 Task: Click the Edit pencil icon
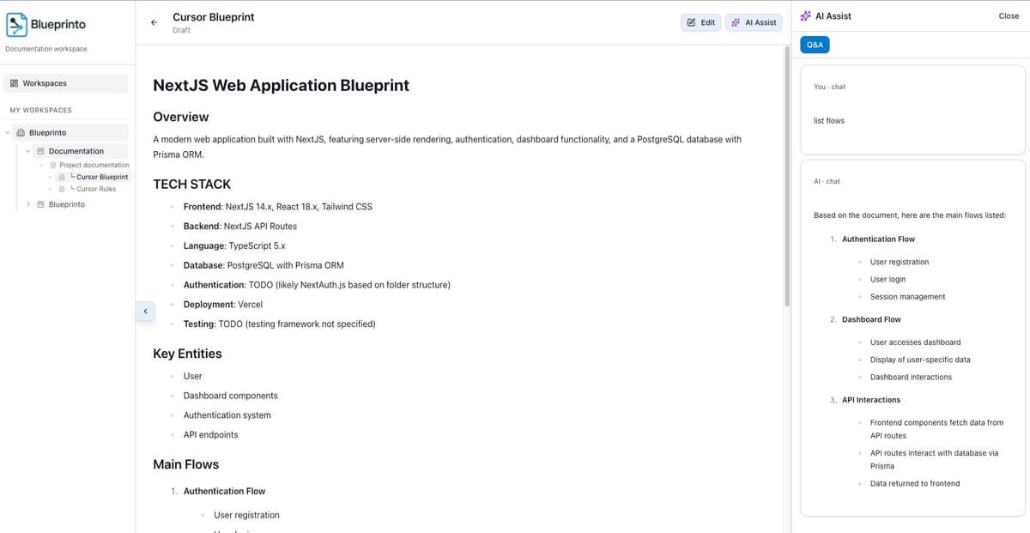pos(691,22)
